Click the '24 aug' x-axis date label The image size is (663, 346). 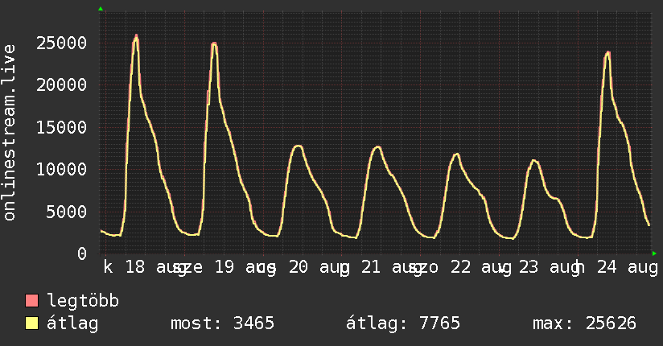pos(628,267)
